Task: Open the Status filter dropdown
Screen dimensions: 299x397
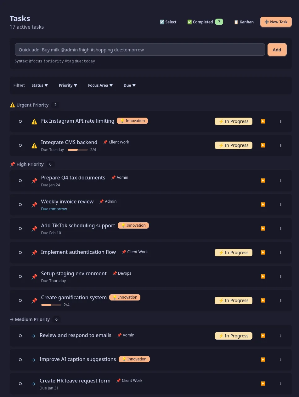Action: tap(40, 85)
